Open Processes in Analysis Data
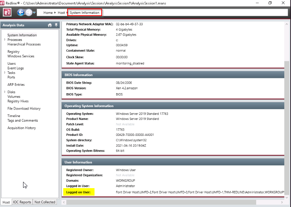 15,40
